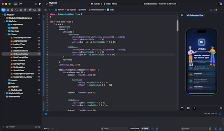
Task: Open the Auto variables view dropdown
Action: [46, 129]
